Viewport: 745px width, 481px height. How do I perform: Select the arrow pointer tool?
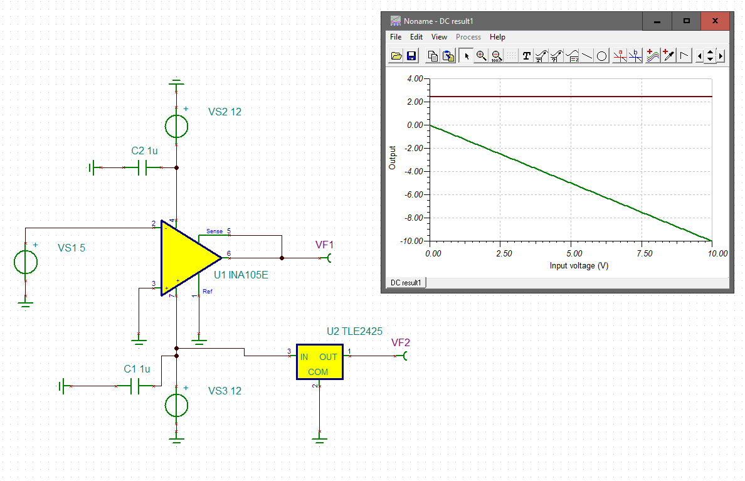pos(466,56)
